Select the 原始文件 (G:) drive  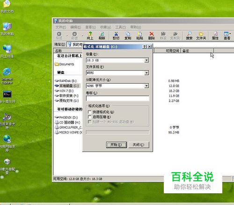pos(66,101)
